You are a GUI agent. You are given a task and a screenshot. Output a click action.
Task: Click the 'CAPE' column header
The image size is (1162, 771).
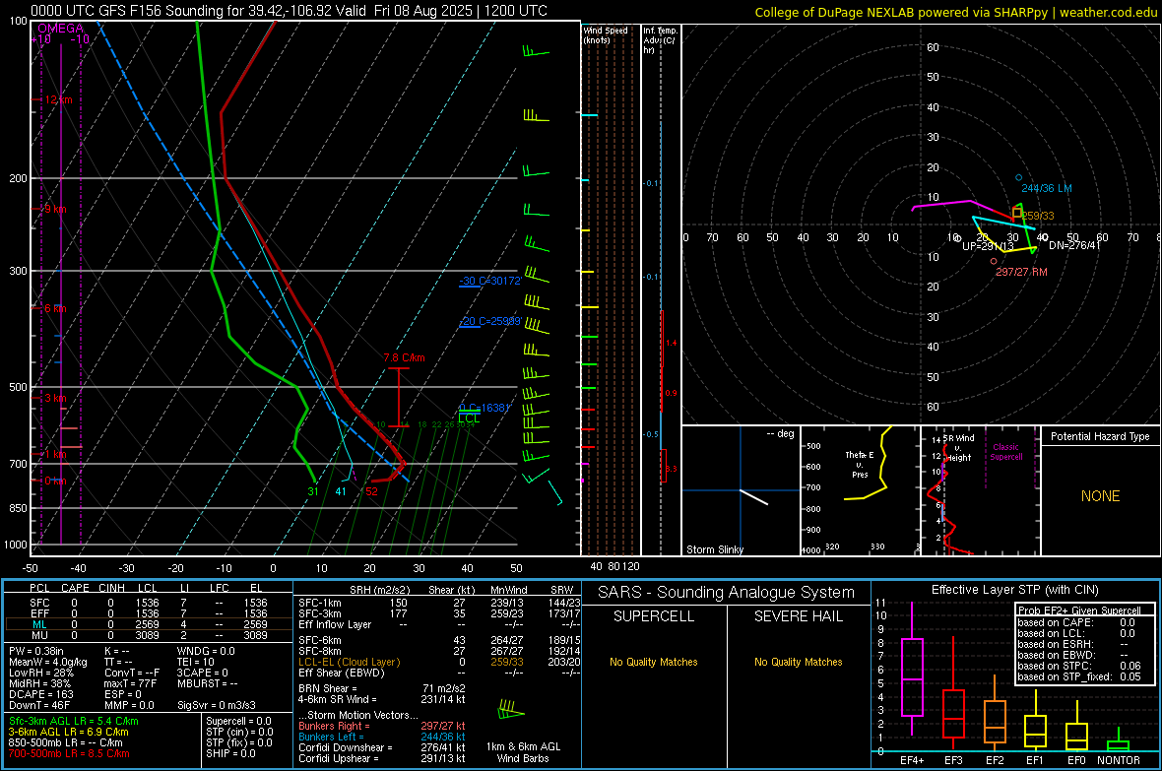point(75,588)
